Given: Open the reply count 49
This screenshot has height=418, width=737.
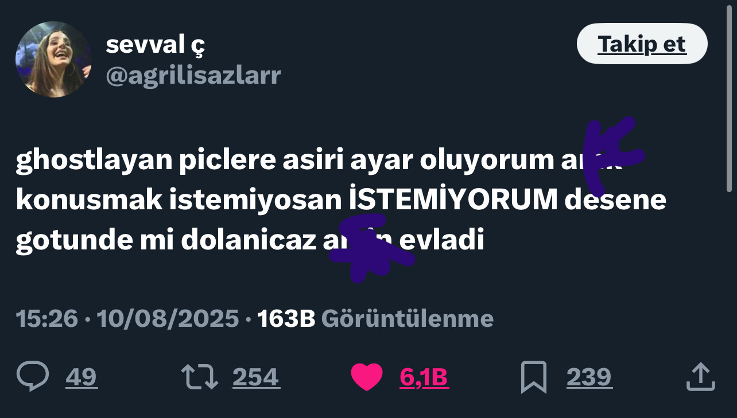Looking at the screenshot, I should 82,377.
